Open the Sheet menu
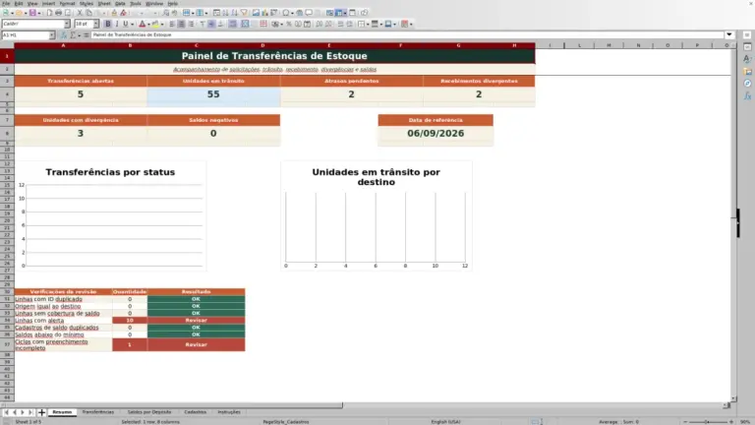The width and height of the screenshot is (755, 425). [104, 3]
